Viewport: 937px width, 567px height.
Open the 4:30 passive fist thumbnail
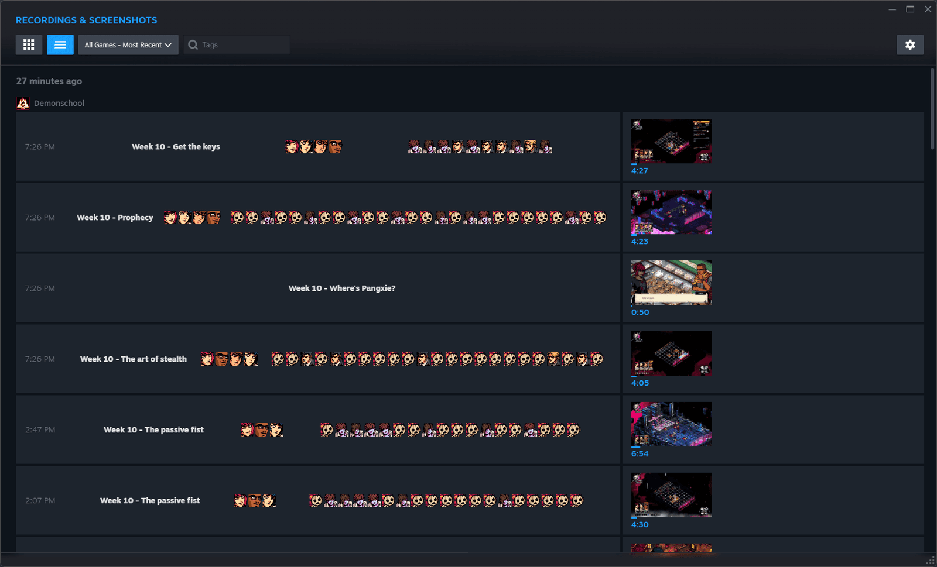click(671, 495)
